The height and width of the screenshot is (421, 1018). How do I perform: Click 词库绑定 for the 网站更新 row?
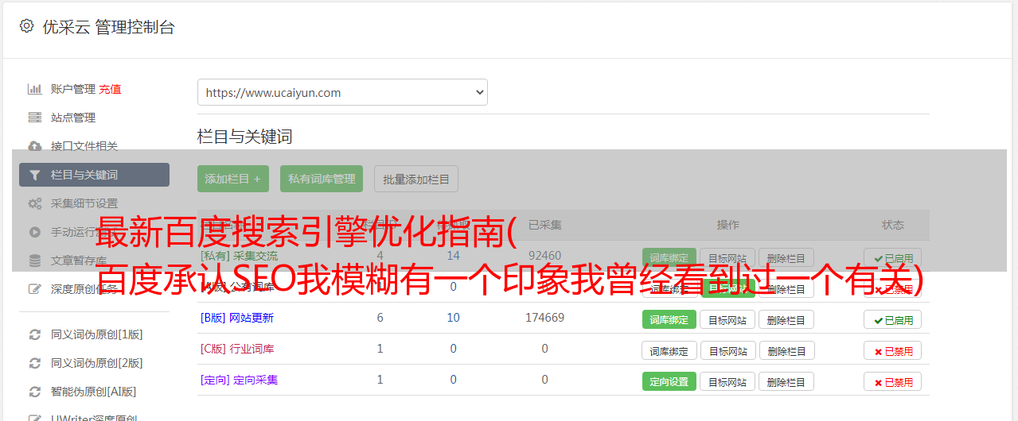coord(669,319)
